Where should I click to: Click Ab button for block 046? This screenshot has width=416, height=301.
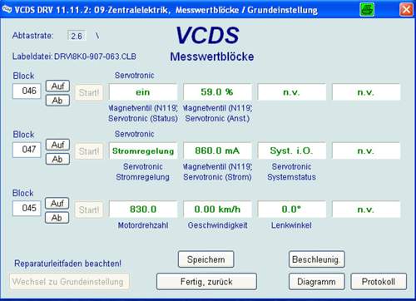[x=57, y=101]
